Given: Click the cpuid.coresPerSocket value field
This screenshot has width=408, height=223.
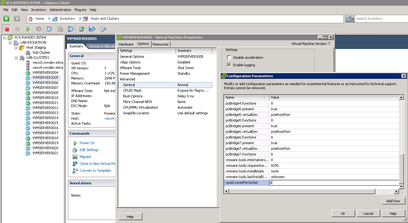Looking at the screenshot, I should point(334,182).
